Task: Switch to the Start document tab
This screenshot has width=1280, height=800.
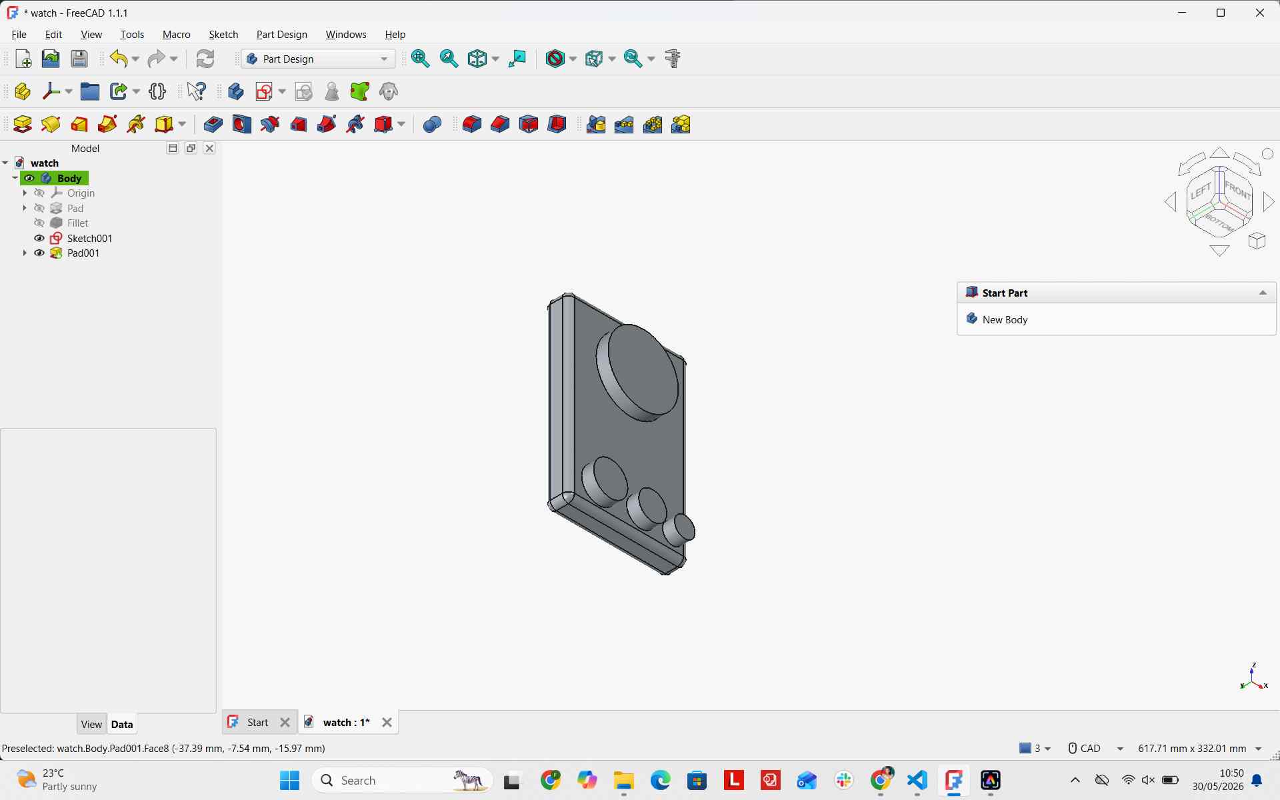Action: coord(258,723)
